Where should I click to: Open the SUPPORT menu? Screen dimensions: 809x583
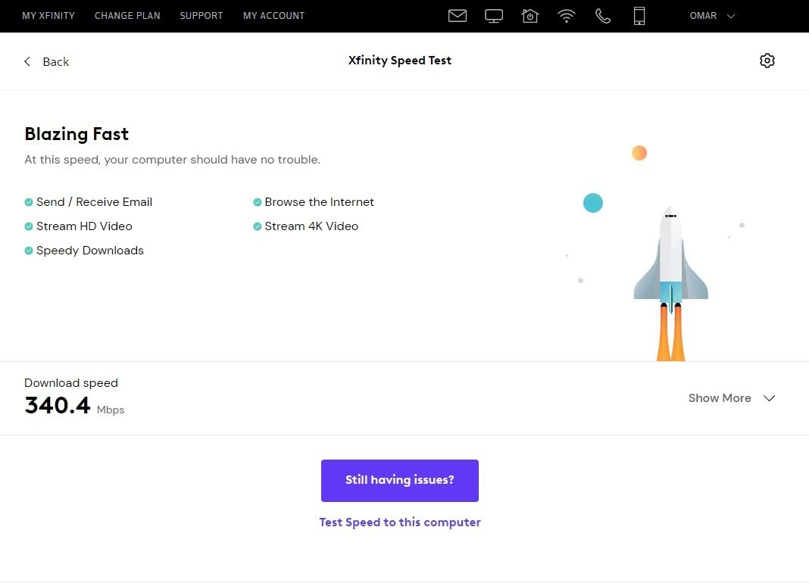pyautogui.click(x=201, y=16)
